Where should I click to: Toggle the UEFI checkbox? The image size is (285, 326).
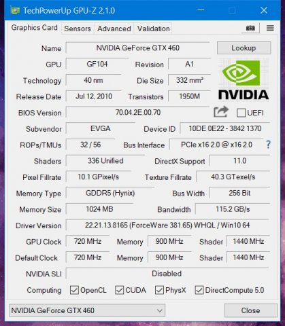(241, 113)
